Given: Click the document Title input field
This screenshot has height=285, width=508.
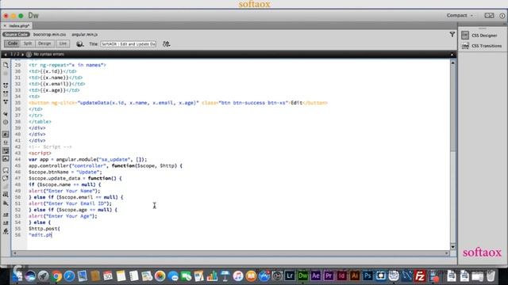Looking at the screenshot, I should (x=129, y=44).
